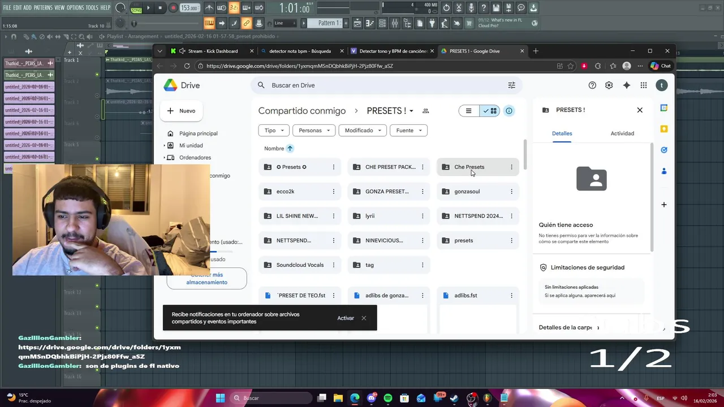Open FL Studio Line snap dropdown

[x=285, y=23]
